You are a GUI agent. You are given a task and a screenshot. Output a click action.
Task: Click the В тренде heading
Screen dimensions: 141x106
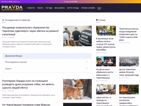(x=102, y=20)
